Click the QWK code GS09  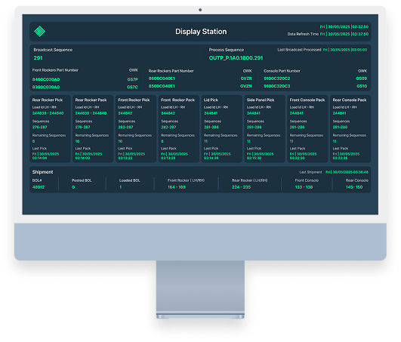tap(362, 79)
